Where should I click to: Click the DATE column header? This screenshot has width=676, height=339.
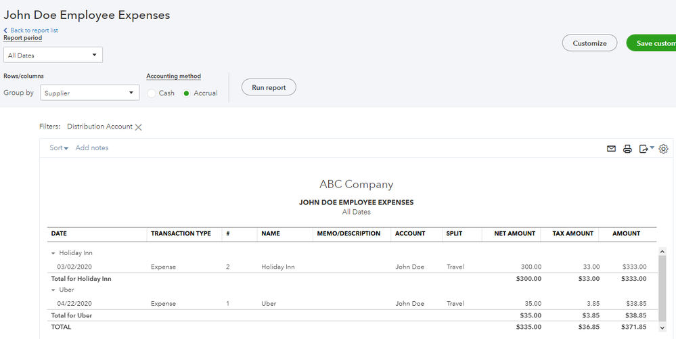[x=60, y=233]
